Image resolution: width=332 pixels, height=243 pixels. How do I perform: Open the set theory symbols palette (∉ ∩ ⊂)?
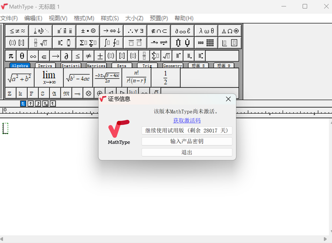[159, 31]
